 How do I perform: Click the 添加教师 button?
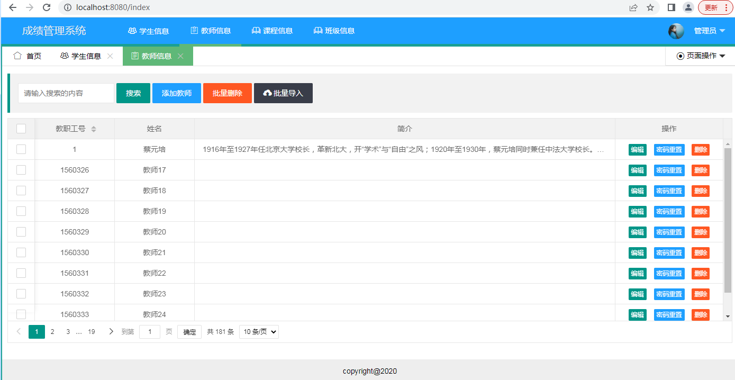177,93
